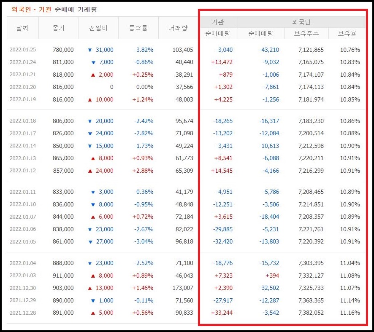The image size is (374, 332).
Task: Click the 등락률 column header
Action: pos(138,28)
